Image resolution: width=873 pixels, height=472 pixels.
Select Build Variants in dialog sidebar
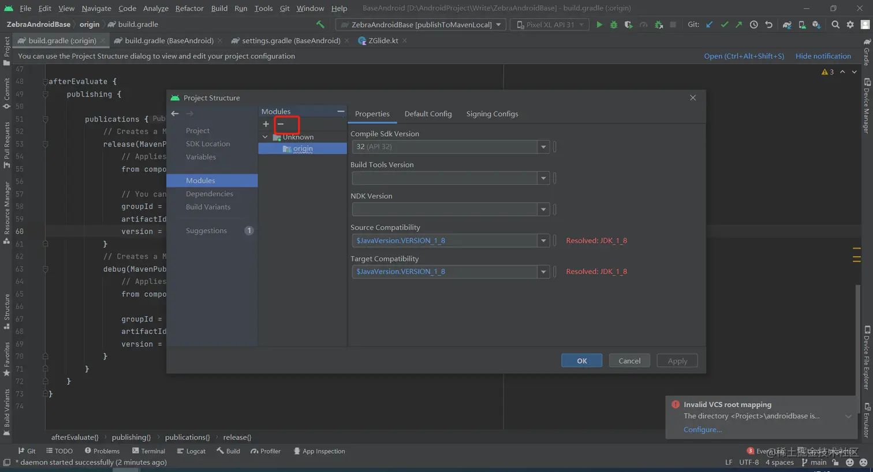pyautogui.click(x=208, y=207)
